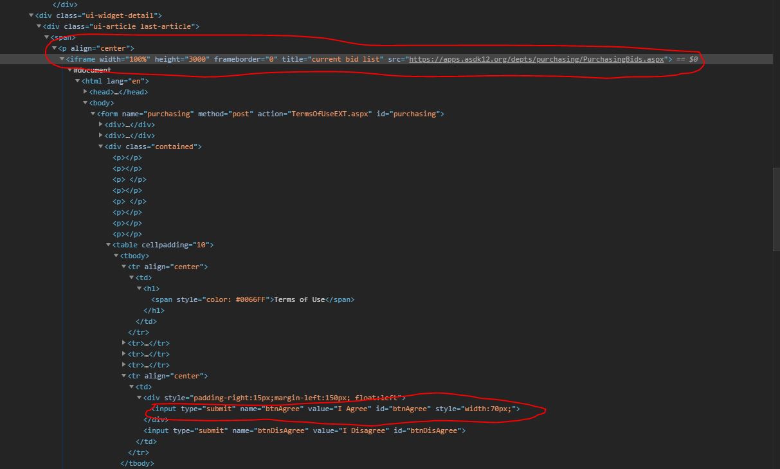The image size is (780, 469).
Task: Collapse the body element arrow
Action: pos(86,103)
